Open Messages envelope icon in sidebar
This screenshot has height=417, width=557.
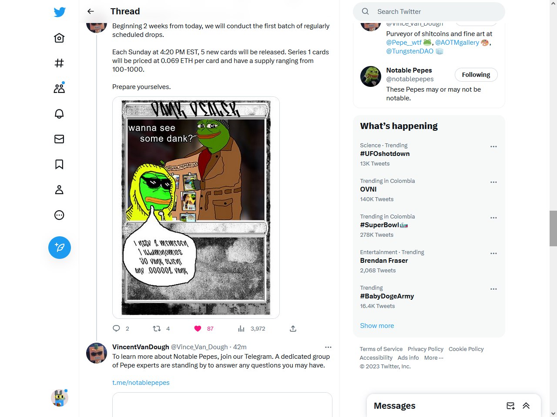60,139
